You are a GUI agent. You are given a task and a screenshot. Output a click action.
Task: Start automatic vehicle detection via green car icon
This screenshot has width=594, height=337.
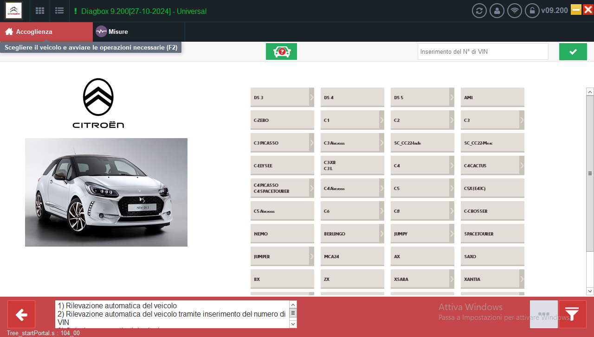click(281, 51)
